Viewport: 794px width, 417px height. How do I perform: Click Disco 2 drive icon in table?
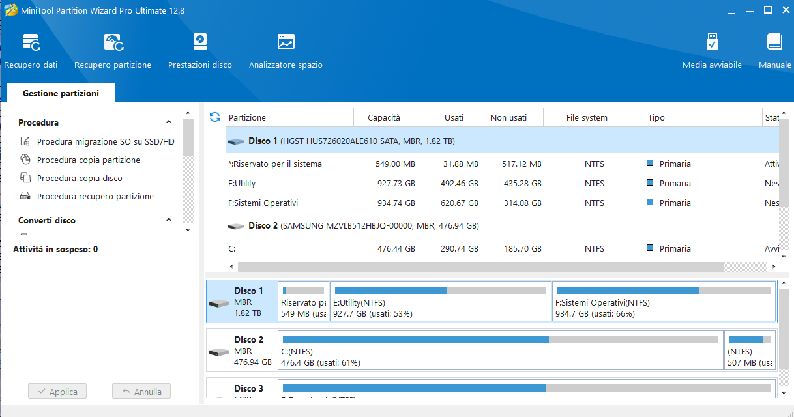(x=235, y=226)
